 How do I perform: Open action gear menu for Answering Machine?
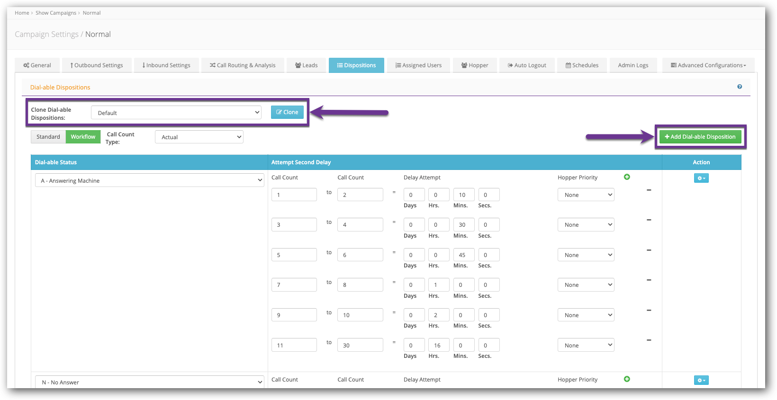pyautogui.click(x=701, y=178)
